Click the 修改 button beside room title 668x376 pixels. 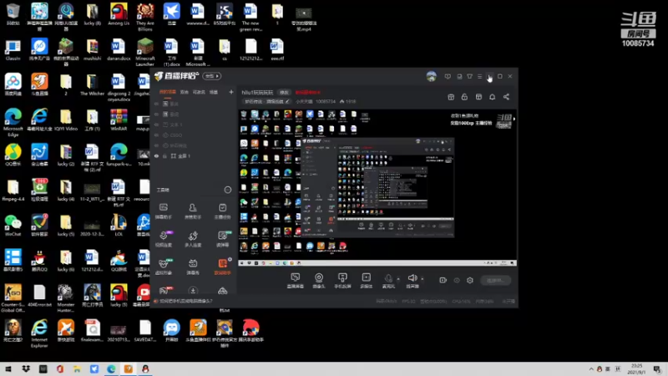point(284,92)
